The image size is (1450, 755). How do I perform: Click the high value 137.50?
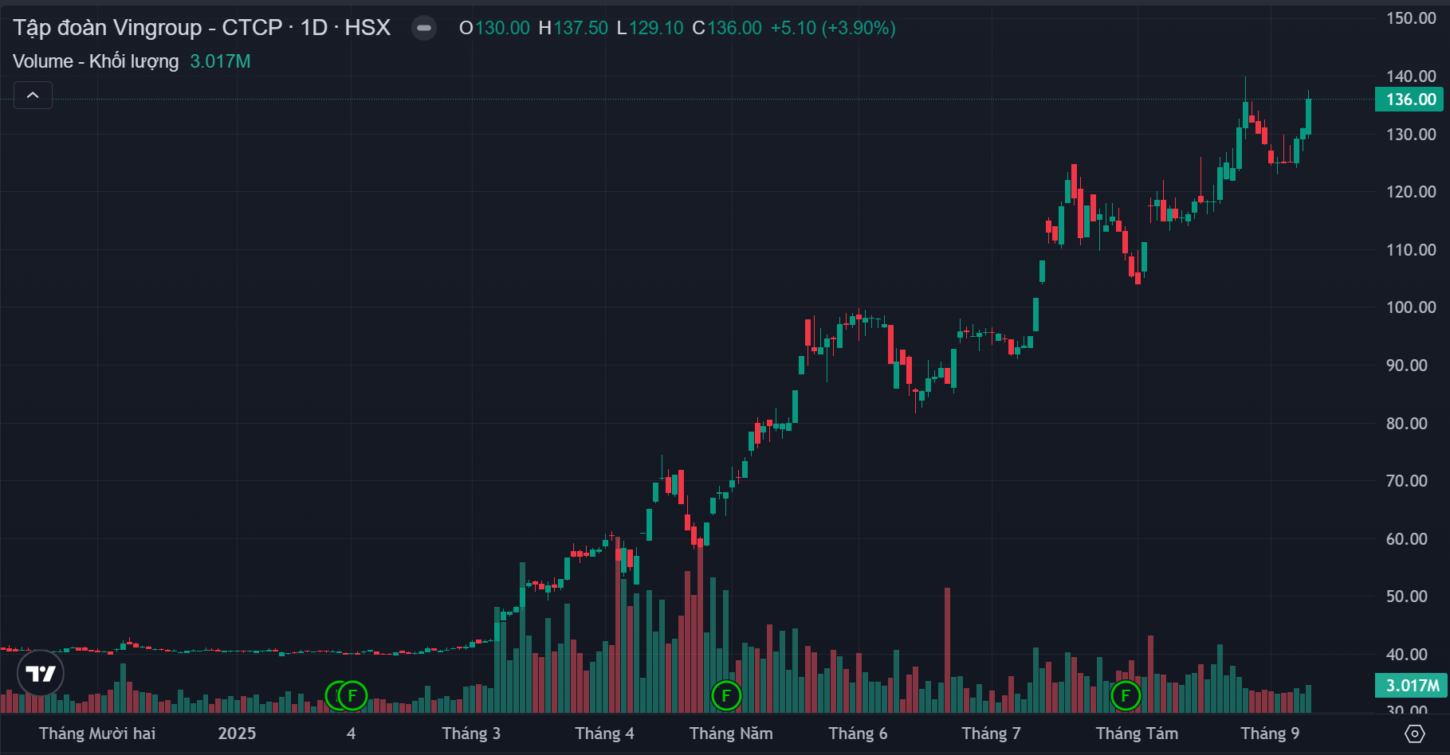point(580,28)
